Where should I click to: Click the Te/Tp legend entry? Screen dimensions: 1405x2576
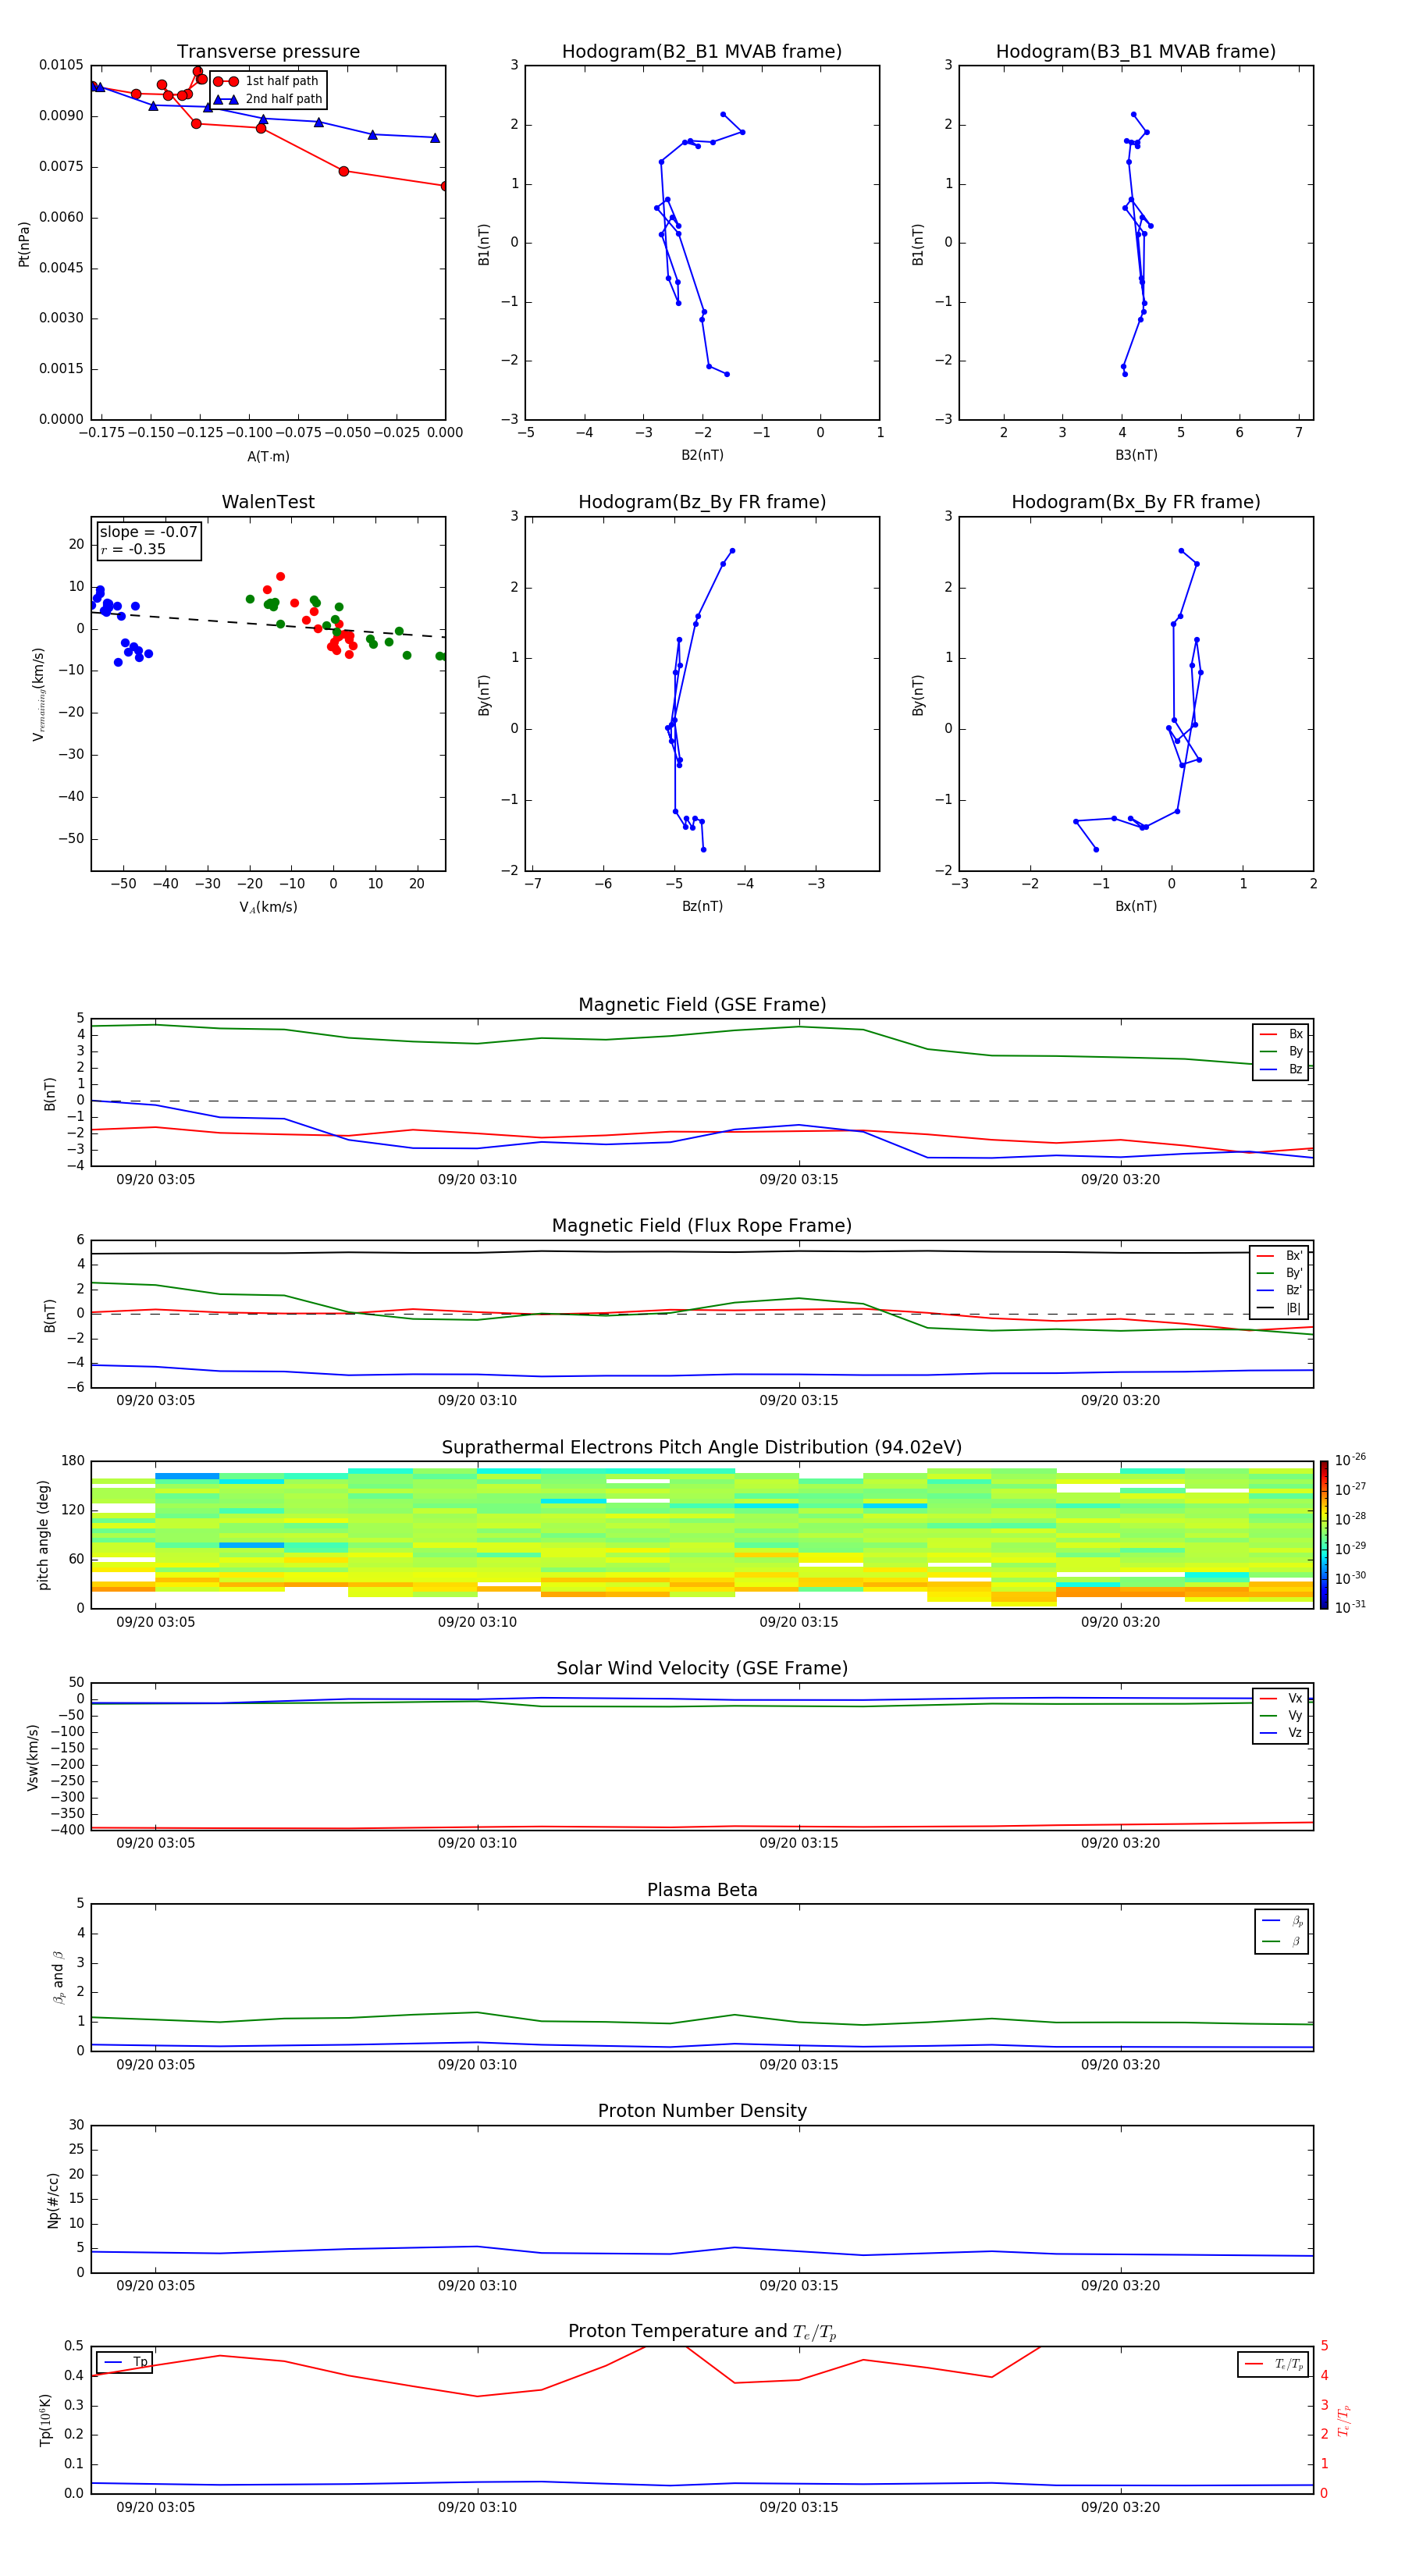pos(1273,2364)
